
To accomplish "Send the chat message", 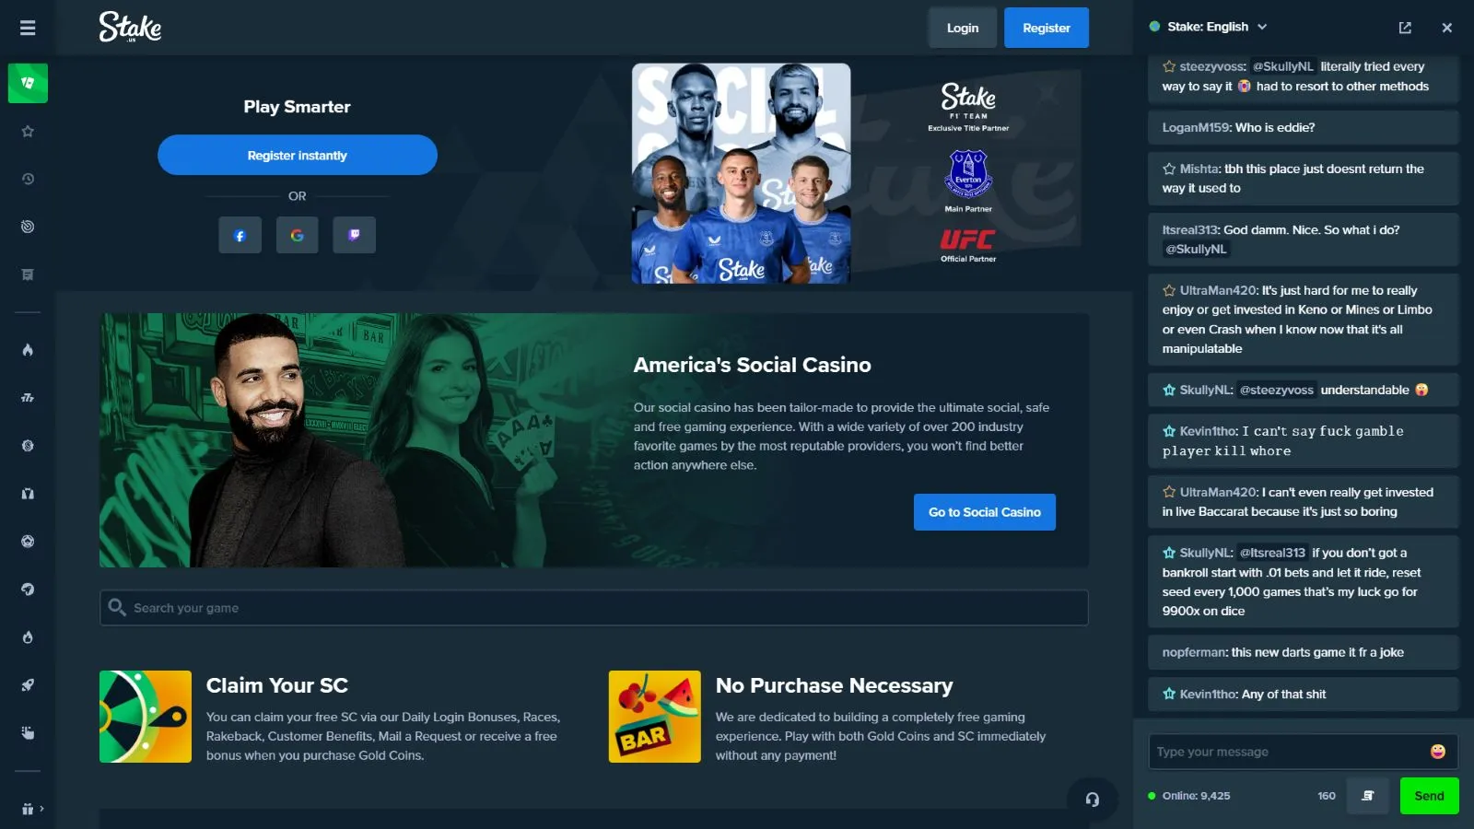I will [1430, 796].
